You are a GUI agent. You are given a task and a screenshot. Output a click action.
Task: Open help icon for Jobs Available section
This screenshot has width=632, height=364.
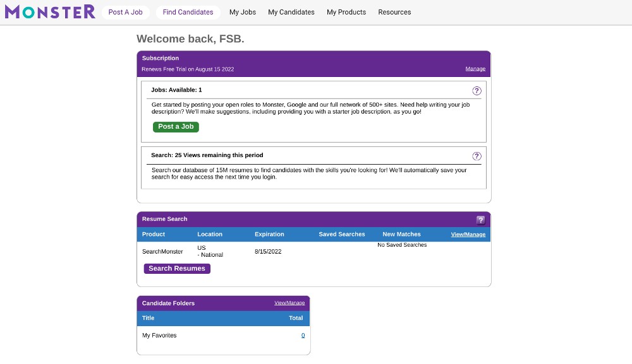click(477, 91)
